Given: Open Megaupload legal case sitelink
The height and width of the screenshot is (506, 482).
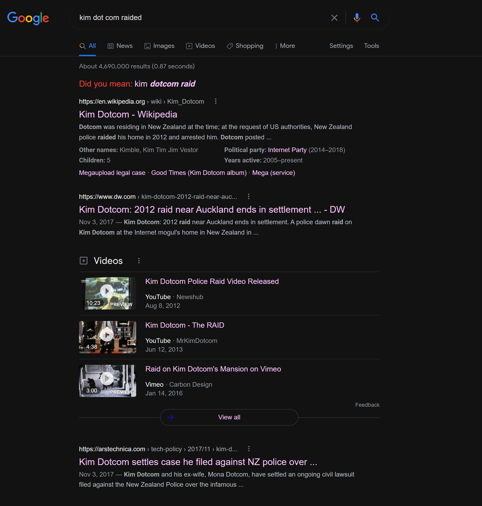Looking at the screenshot, I should [x=112, y=173].
